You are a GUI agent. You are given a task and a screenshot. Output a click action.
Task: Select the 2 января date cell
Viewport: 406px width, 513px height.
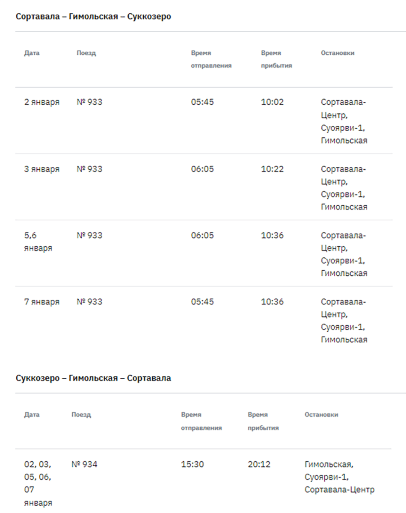pos(41,102)
